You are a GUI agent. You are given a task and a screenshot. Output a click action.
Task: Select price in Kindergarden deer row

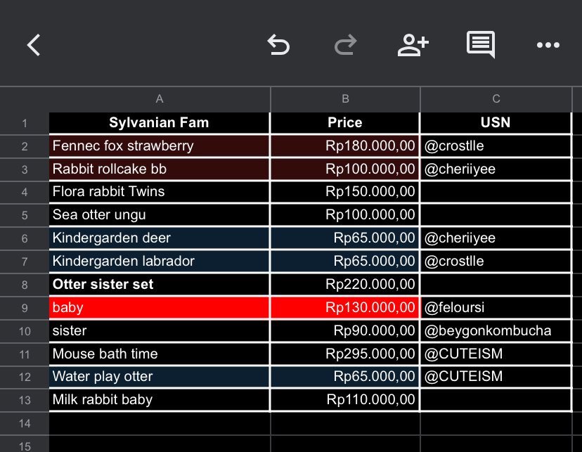pyautogui.click(x=345, y=238)
